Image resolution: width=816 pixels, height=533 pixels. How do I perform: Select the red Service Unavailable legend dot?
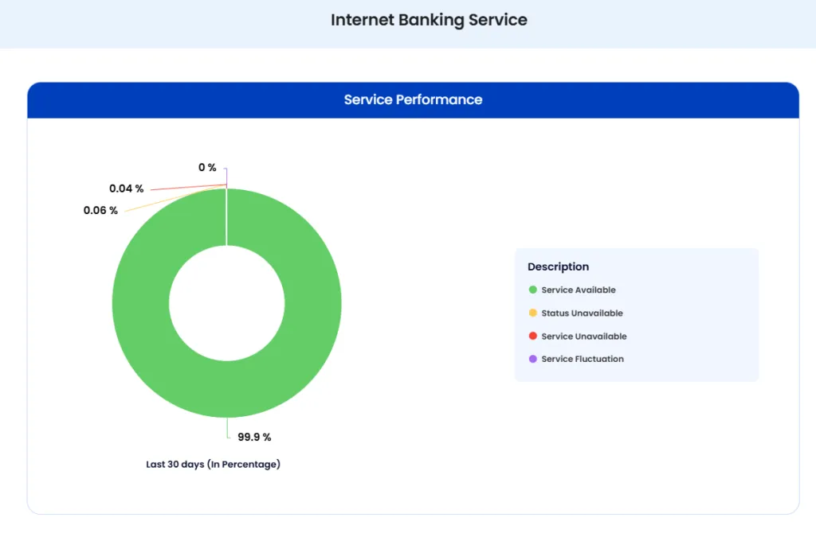tap(532, 336)
